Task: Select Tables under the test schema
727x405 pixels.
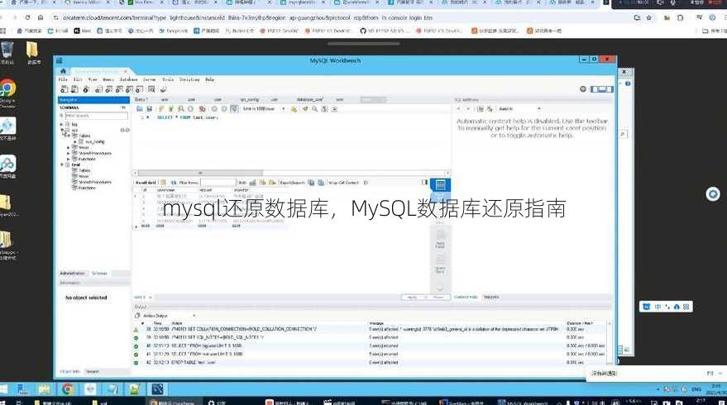Action: coord(84,170)
